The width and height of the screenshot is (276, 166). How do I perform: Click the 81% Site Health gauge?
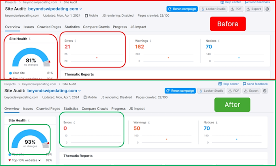tap(31, 57)
